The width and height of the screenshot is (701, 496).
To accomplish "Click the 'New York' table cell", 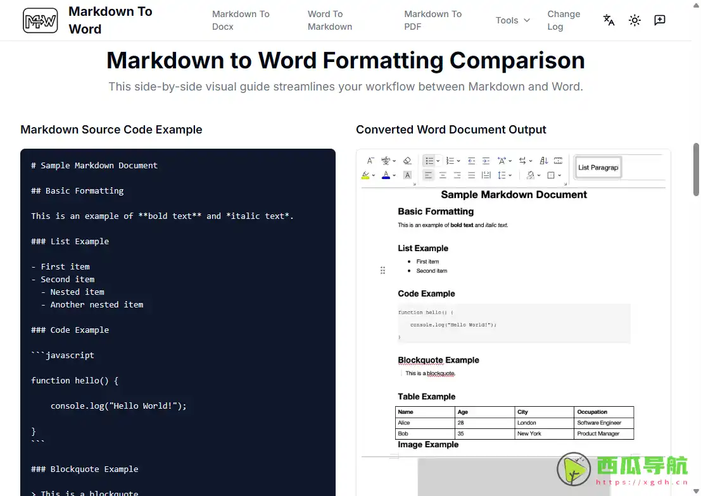I will coord(544,433).
